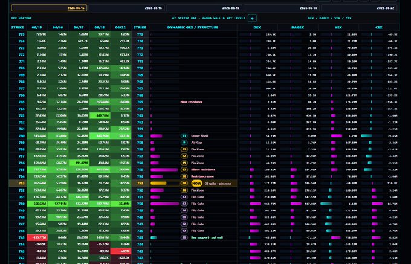This screenshot has width=411, height=264.
Task: Click the 06/15 heatmap column header
Action: point(37,27)
